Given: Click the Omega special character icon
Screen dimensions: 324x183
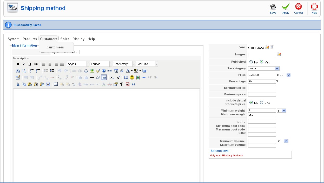Looking at the screenshot, I should pos(126,77).
